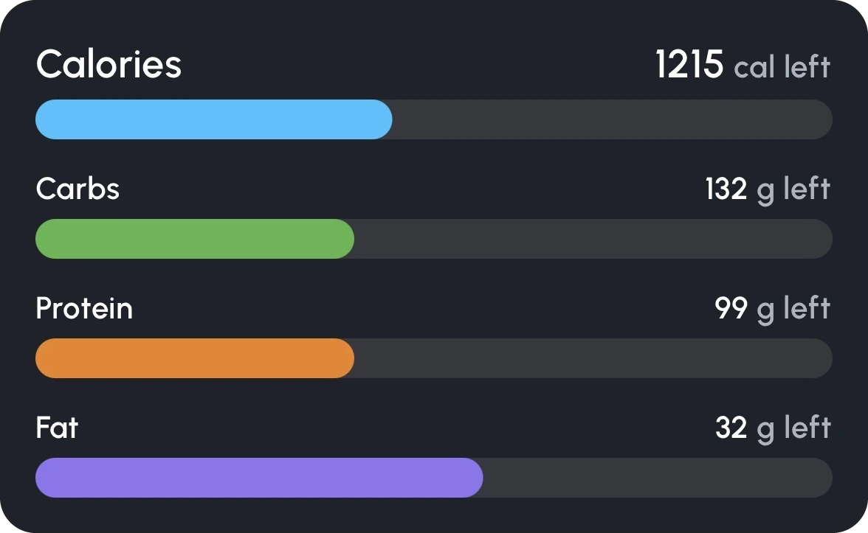
Task: Select the Carbs label
Action: (77, 189)
